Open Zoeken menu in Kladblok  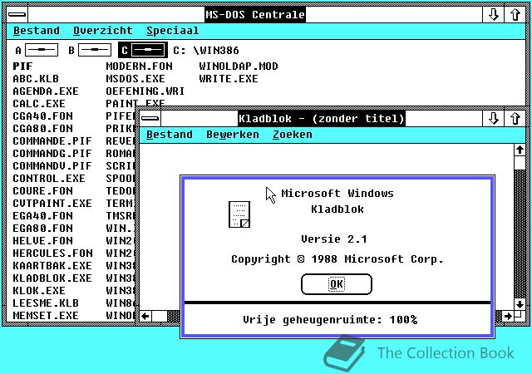292,135
